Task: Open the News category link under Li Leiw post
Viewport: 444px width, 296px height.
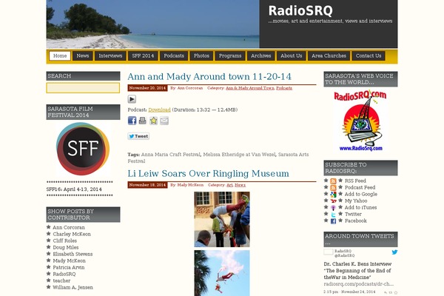Action: coord(240,185)
